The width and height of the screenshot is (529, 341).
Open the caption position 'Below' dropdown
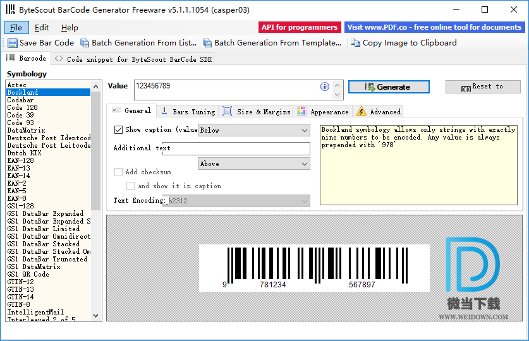click(x=253, y=130)
